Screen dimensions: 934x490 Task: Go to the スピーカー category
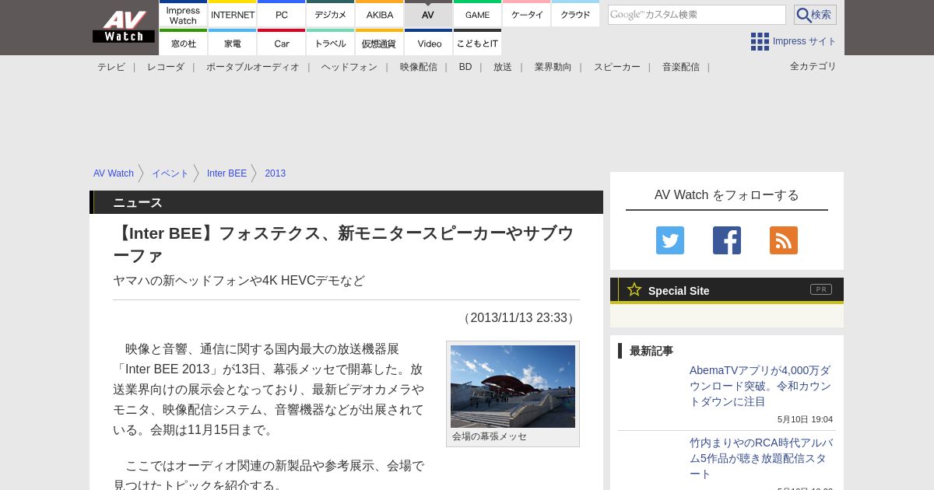(x=617, y=67)
